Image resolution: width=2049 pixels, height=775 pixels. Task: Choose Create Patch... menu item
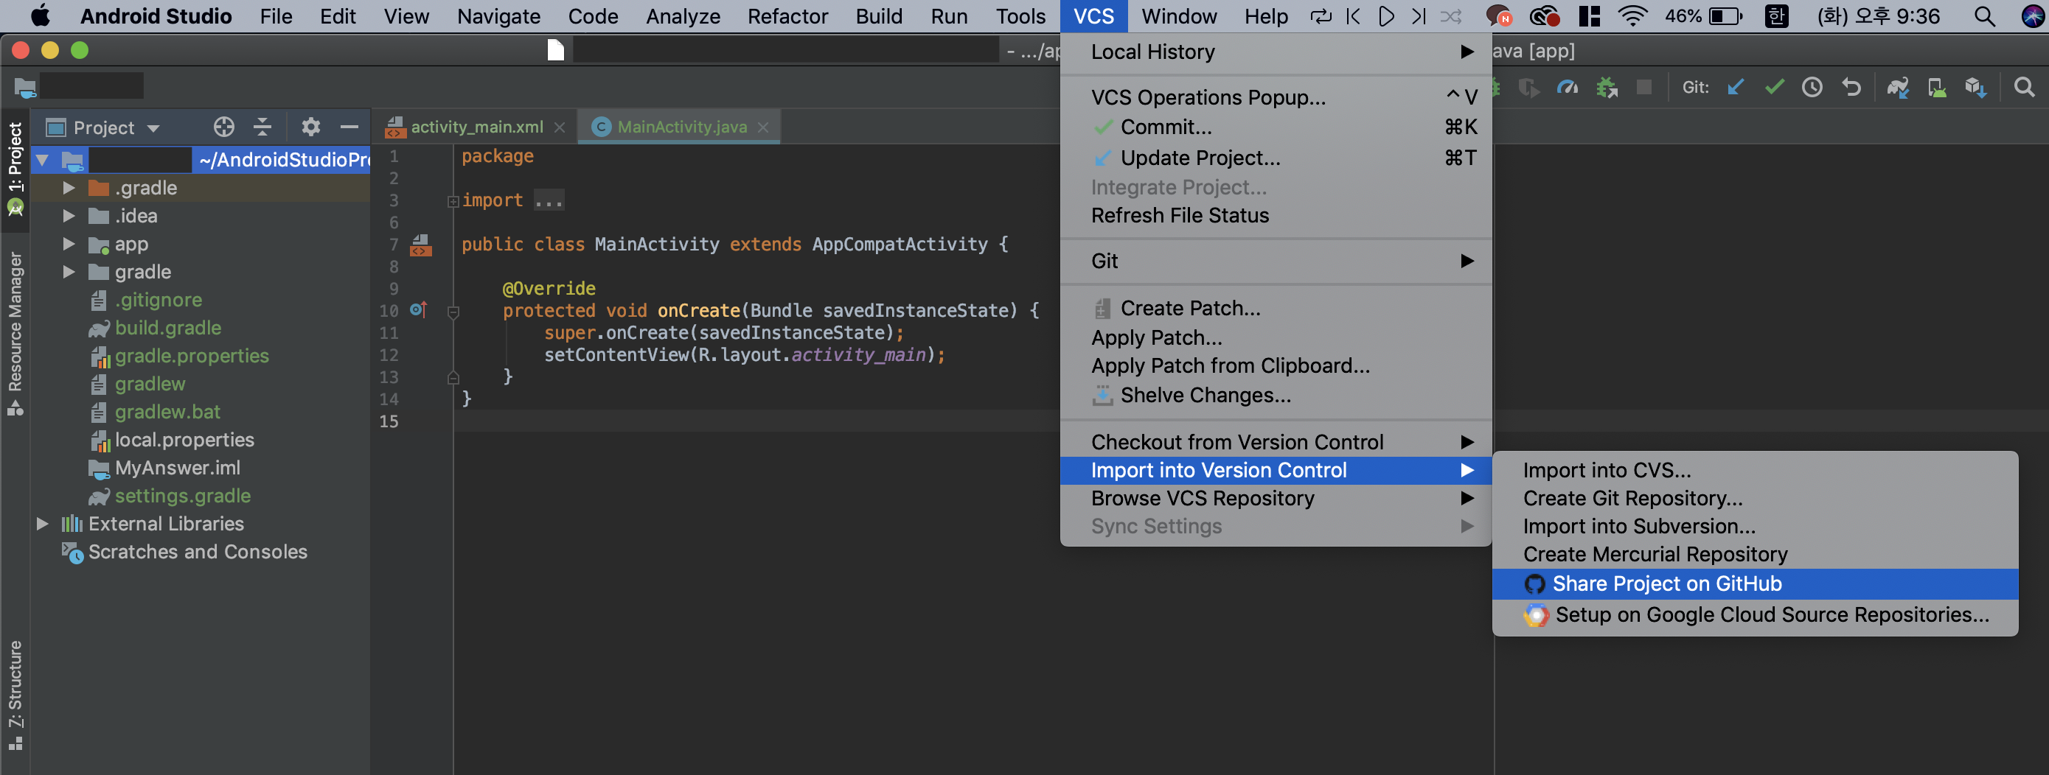1276,309
